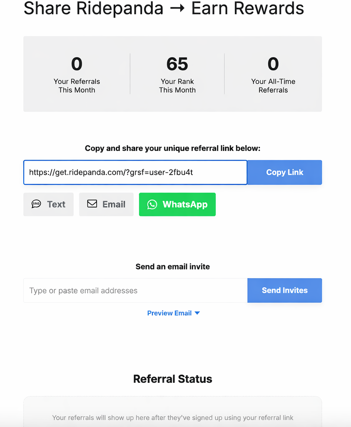Share via the Email button label
Screen dimensions: 351x427
click(114, 204)
